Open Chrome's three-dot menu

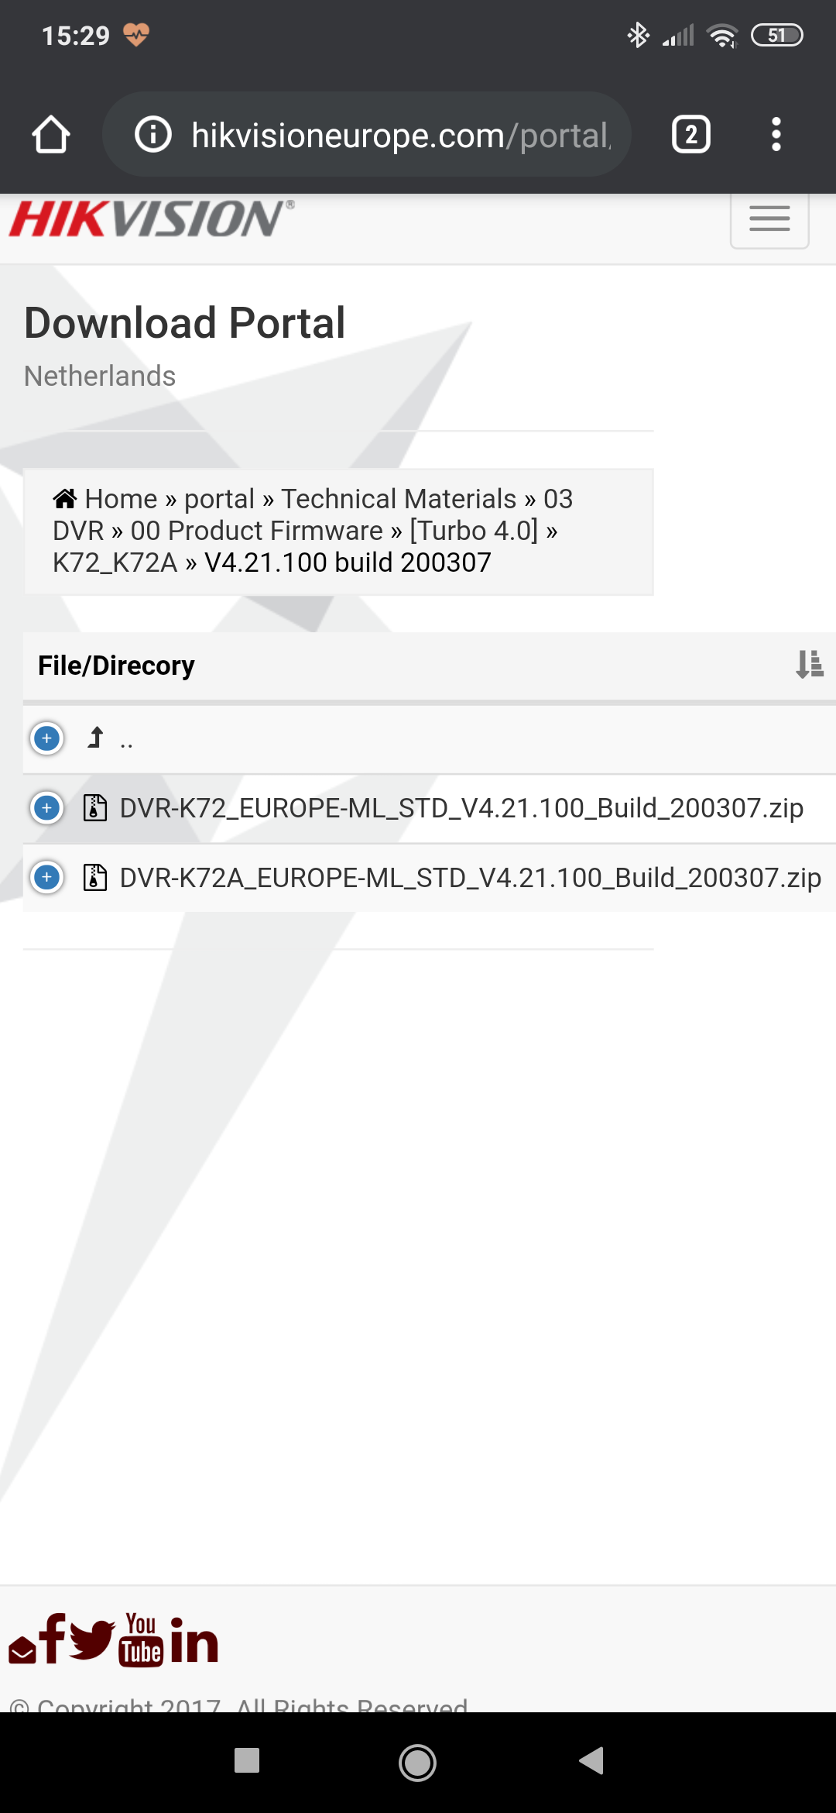[776, 133]
